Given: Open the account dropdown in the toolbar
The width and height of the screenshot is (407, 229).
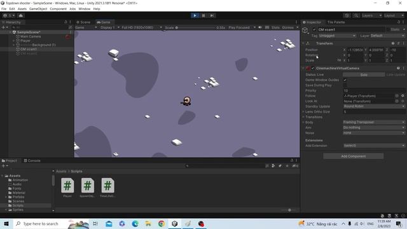Looking at the screenshot, I should coord(9,15).
